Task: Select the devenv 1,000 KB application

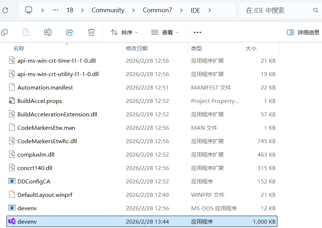Action: pos(142,221)
